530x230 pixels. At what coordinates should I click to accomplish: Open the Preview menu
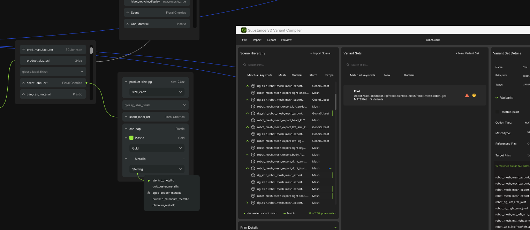pyautogui.click(x=286, y=40)
